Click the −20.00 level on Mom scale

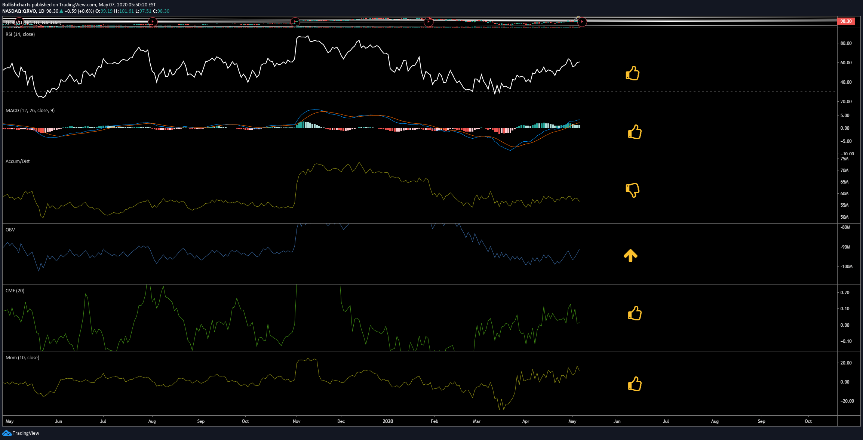(847, 401)
